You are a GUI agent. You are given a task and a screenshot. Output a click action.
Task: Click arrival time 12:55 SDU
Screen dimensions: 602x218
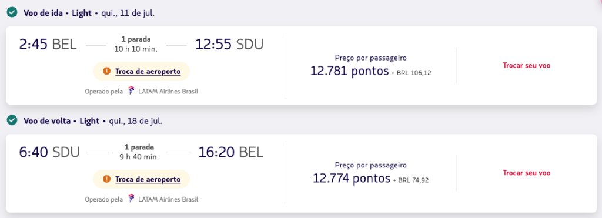[229, 45]
